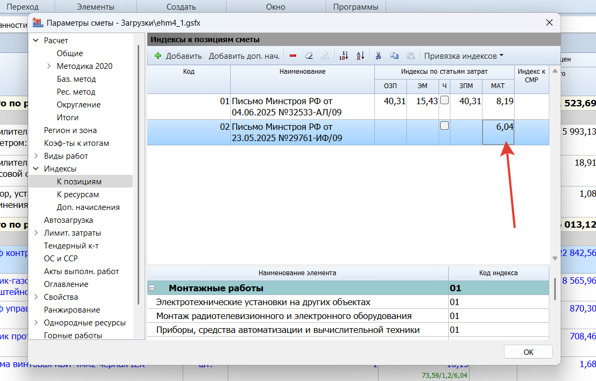Click the green plus Добавить icon
This screenshot has height=381, width=596.
tap(158, 56)
